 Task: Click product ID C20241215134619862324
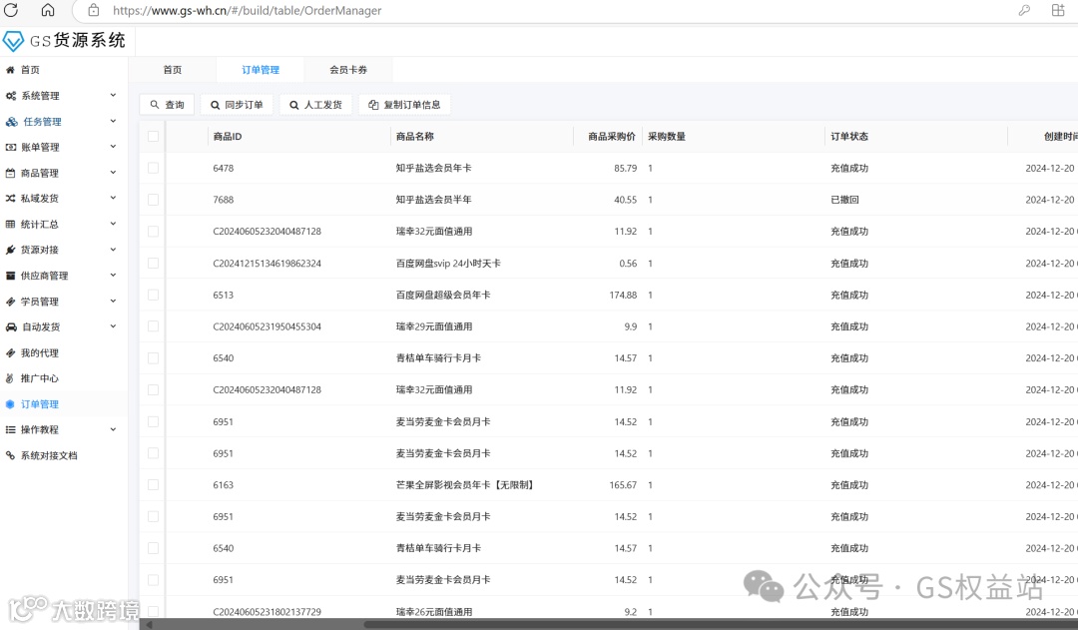pos(267,264)
